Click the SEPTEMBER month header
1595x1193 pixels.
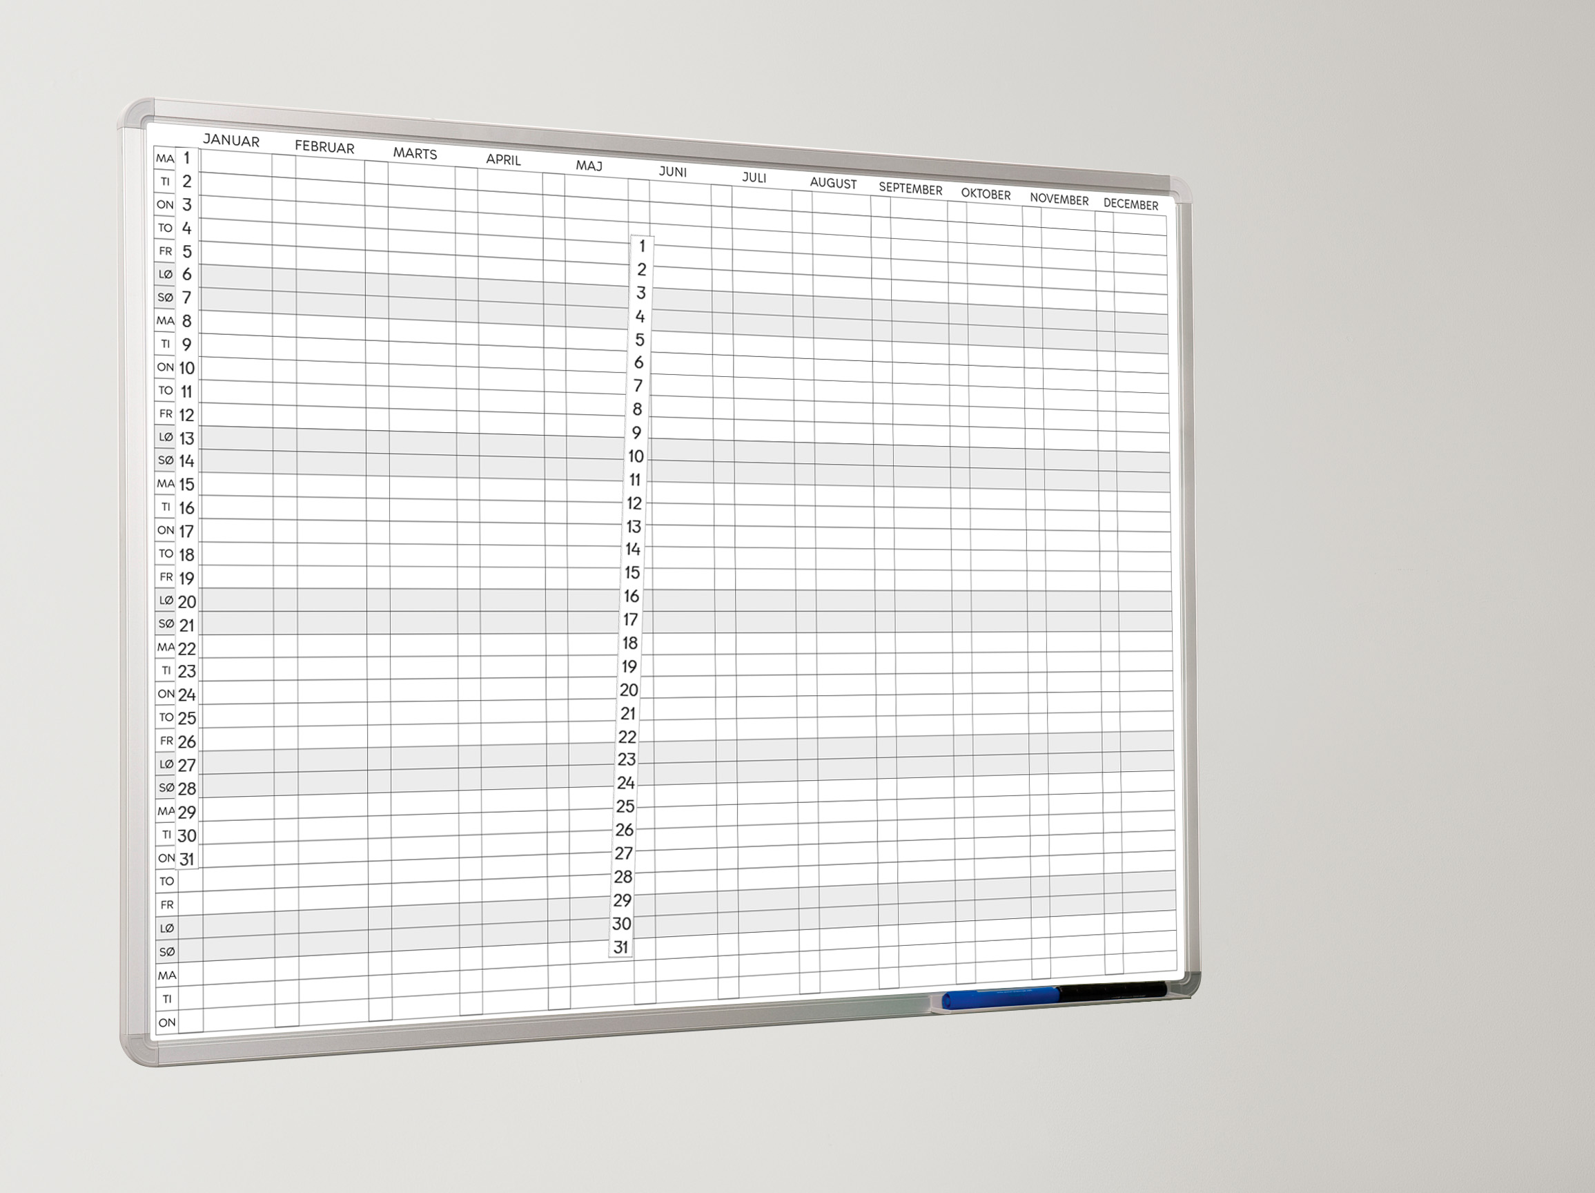(x=910, y=189)
